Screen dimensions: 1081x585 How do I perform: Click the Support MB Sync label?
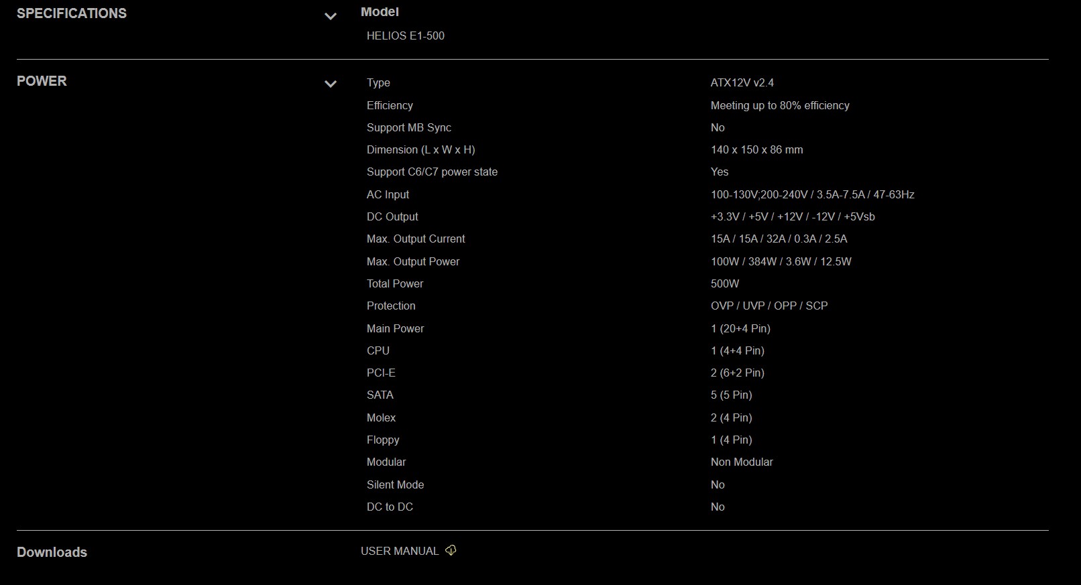tap(409, 127)
